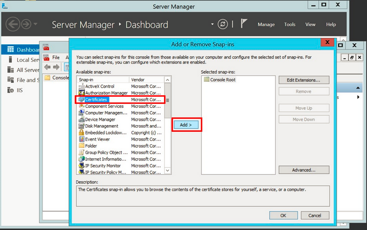This screenshot has height=230, width=367.
Task: Click the Disk Management snap-in icon
Action: point(81,126)
